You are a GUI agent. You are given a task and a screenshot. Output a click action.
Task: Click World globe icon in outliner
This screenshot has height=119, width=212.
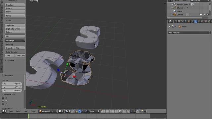click(x=175, y=11)
